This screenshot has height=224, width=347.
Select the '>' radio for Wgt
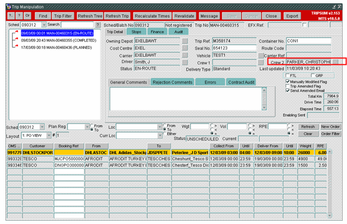coord(212,125)
